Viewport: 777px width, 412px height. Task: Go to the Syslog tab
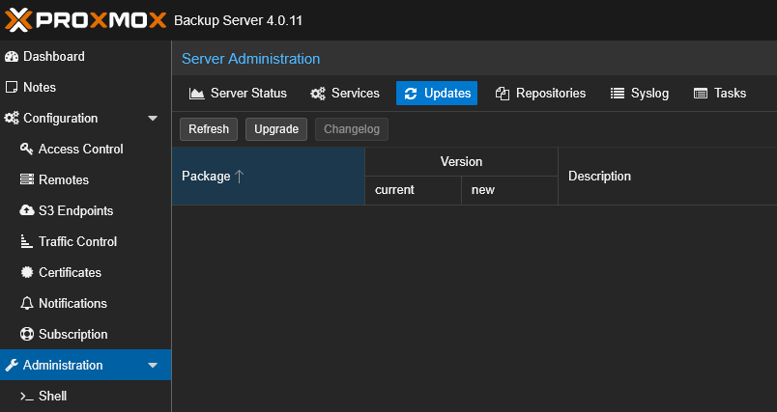pos(640,94)
